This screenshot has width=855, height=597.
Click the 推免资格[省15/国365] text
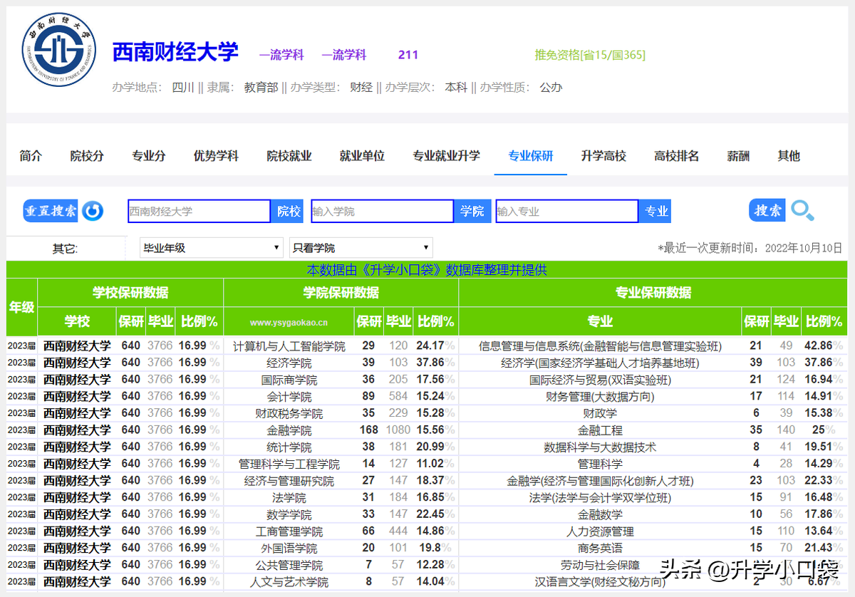point(590,55)
